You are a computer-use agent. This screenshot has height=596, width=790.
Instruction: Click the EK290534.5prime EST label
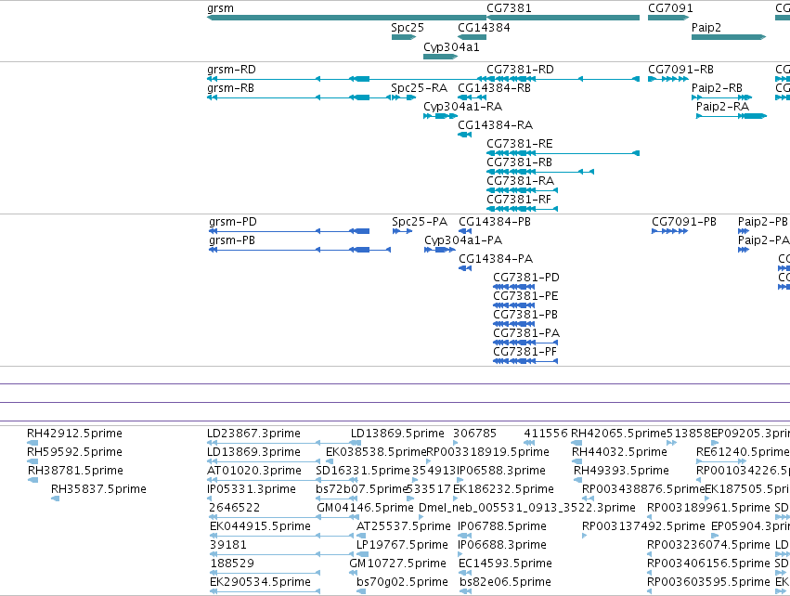[261, 582]
